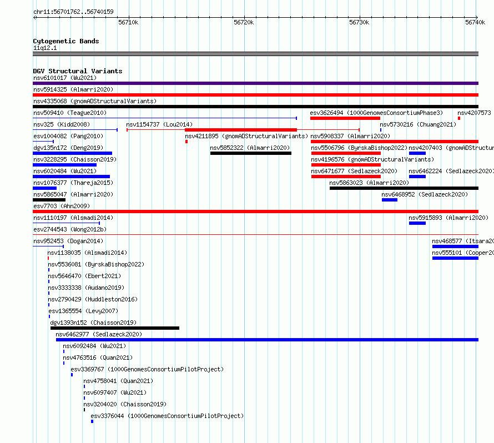Open nsv4196576 (gnomADStructuralVariants) variant
Image resolution: width=494 pixels, height=443 pixels.
pos(372,159)
